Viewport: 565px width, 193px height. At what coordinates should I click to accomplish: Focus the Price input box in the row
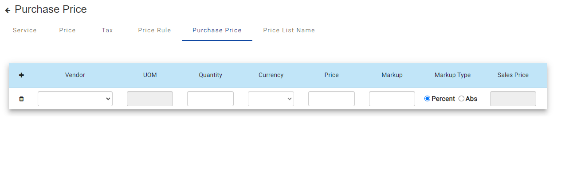(331, 99)
